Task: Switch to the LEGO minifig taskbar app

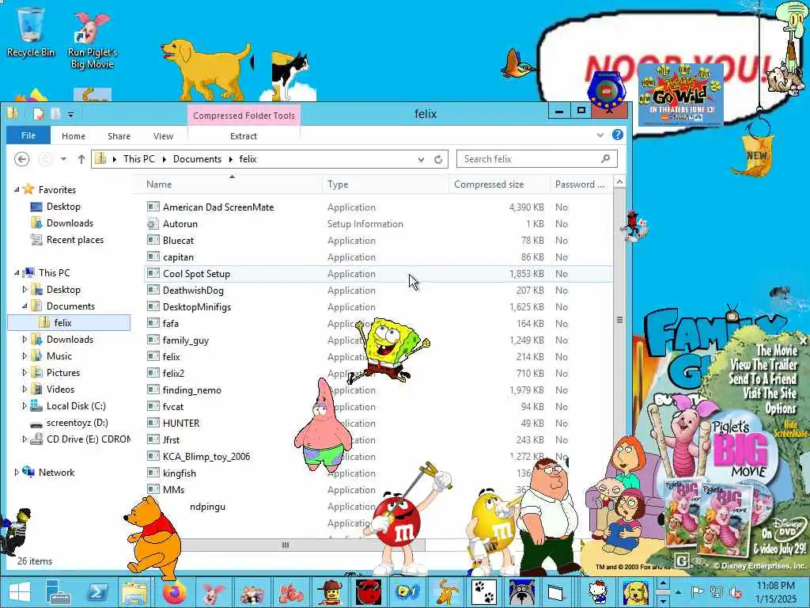Action: (330, 592)
